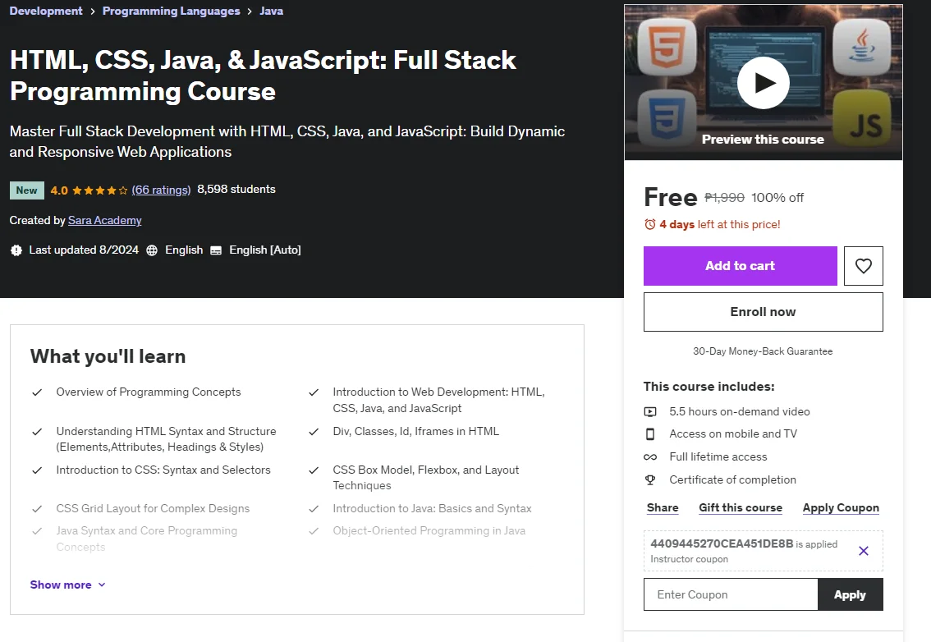The height and width of the screenshot is (642, 931).
Task: Click the course title heading
Action: (263, 76)
